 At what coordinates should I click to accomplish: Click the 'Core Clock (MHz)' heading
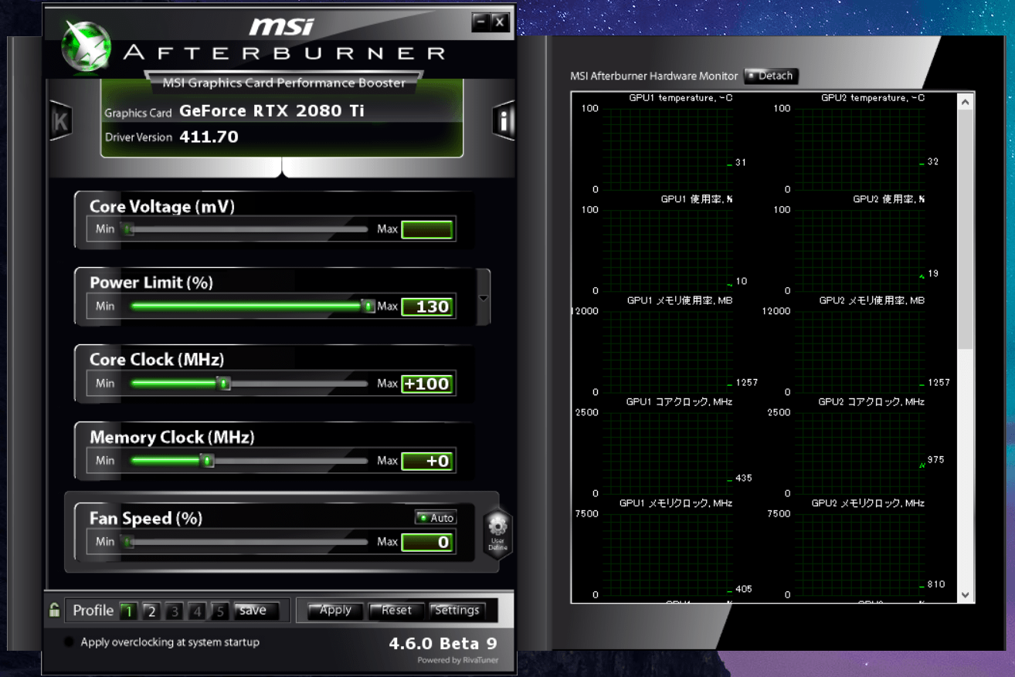pyautogui.click(x=157, y=360)
